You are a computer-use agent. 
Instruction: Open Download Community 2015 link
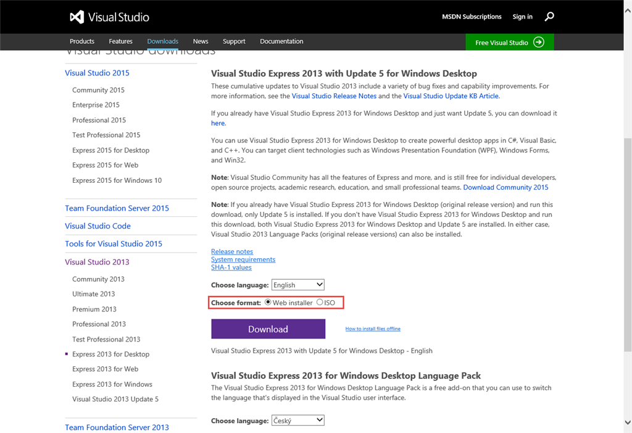pos(505,187)
